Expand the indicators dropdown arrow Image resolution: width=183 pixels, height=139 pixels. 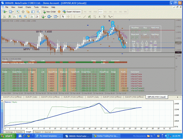point(45,17)
